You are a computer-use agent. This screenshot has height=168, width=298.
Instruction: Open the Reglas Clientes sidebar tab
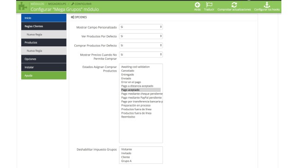coord(44,26)
